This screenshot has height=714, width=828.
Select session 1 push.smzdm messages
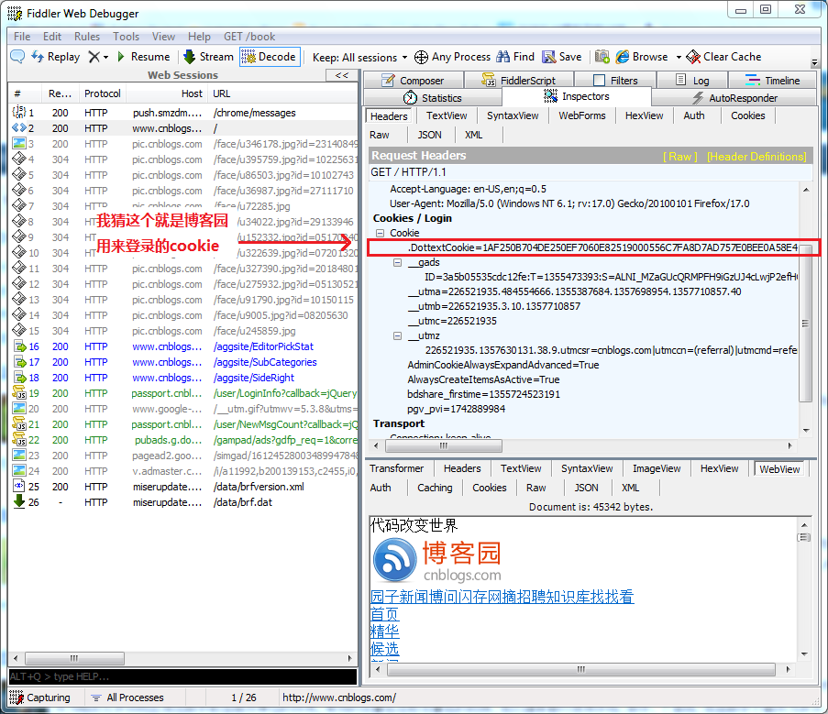click(183, 113)
